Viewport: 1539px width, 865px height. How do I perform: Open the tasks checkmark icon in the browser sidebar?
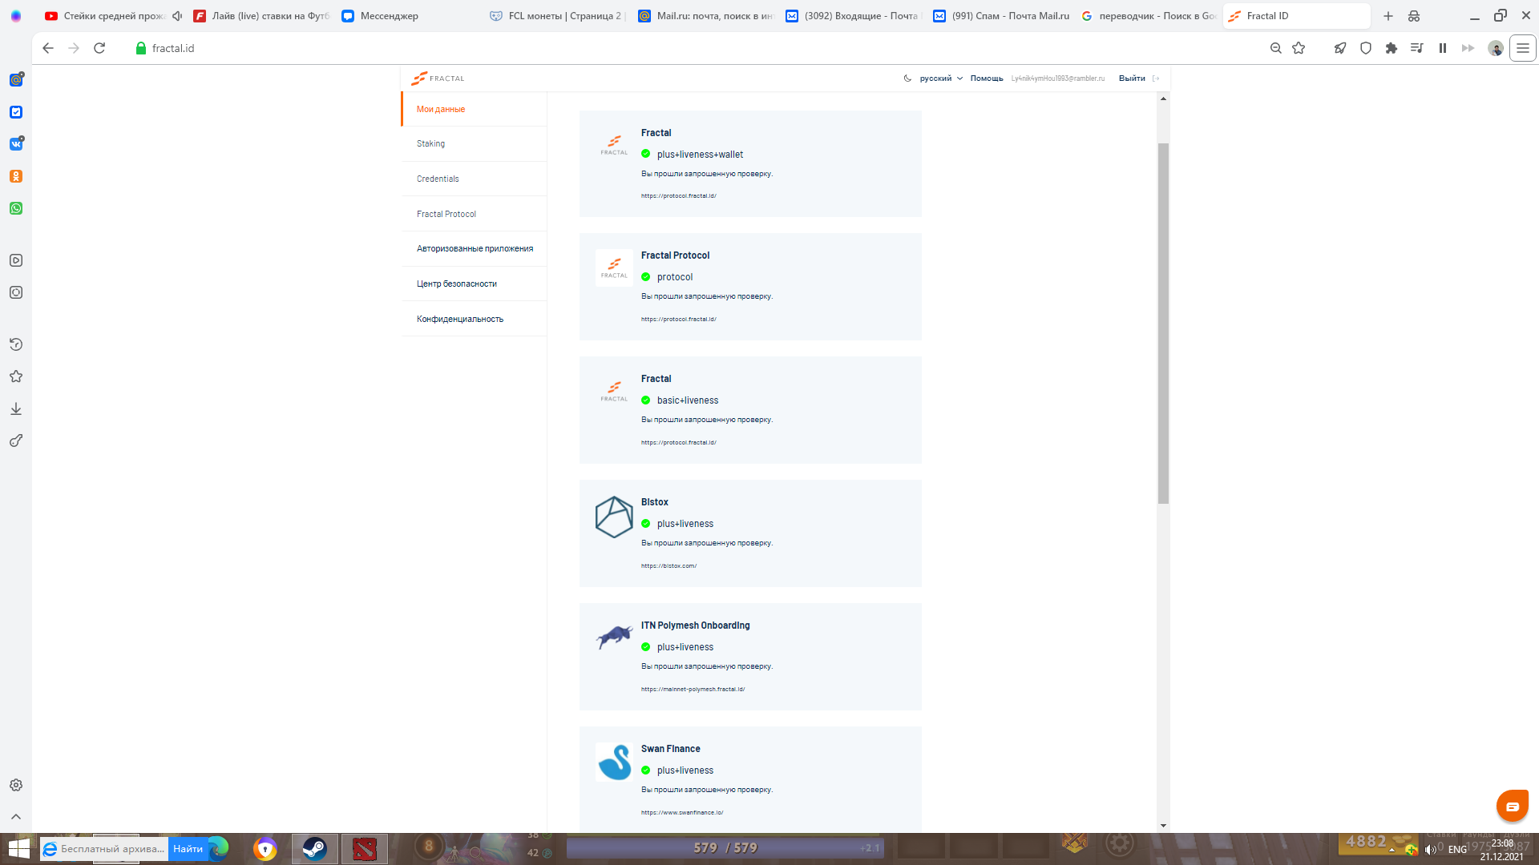[x=16, y=112]
